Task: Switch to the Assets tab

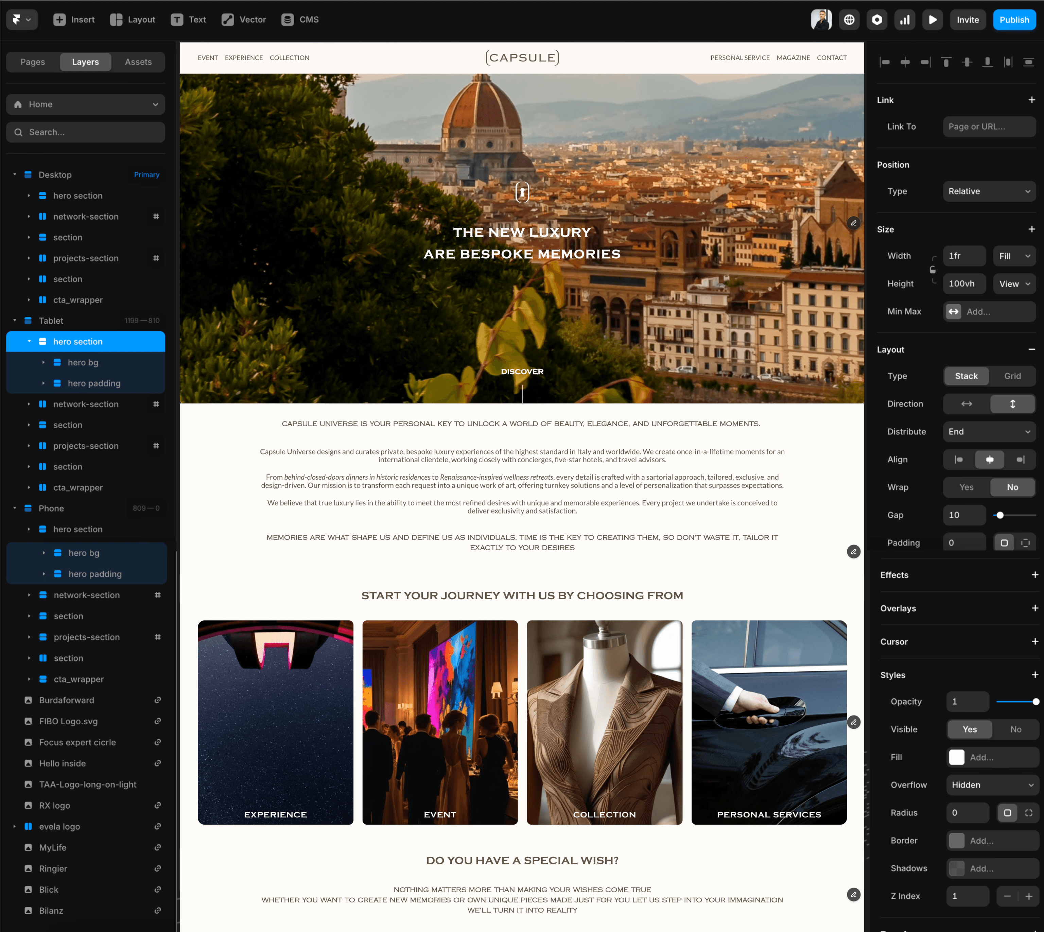Action: click(138, 62)
